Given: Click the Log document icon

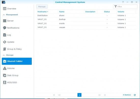Looking at the screenshot, I should click(x=5, y=35).
